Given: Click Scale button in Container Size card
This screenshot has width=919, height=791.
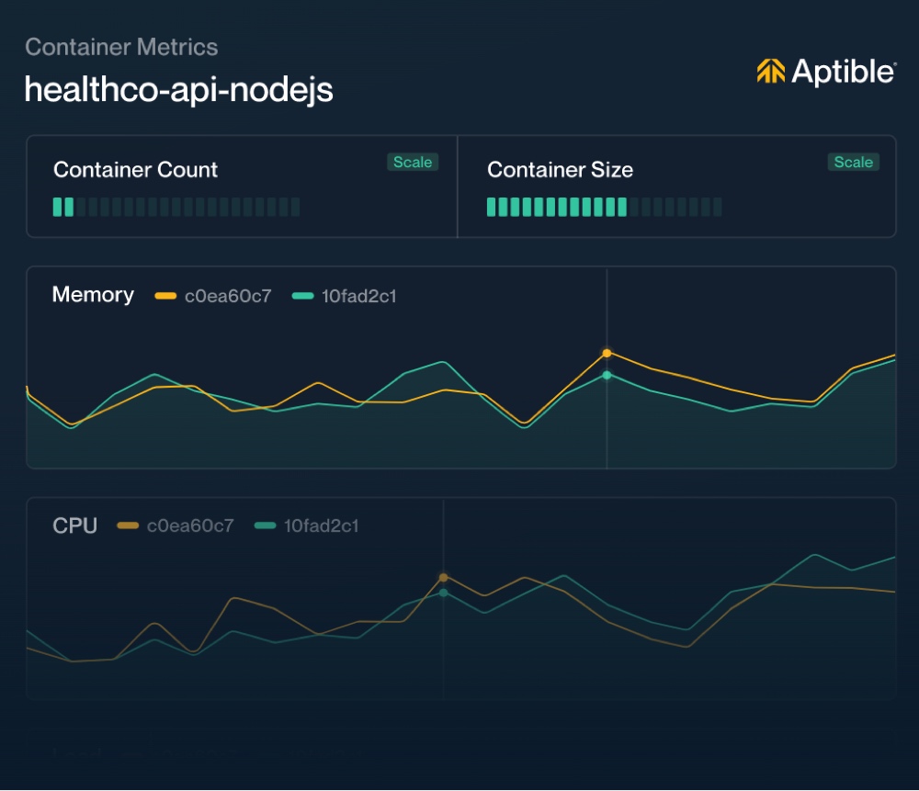Looking at the screenshot, I should [854, 163].
